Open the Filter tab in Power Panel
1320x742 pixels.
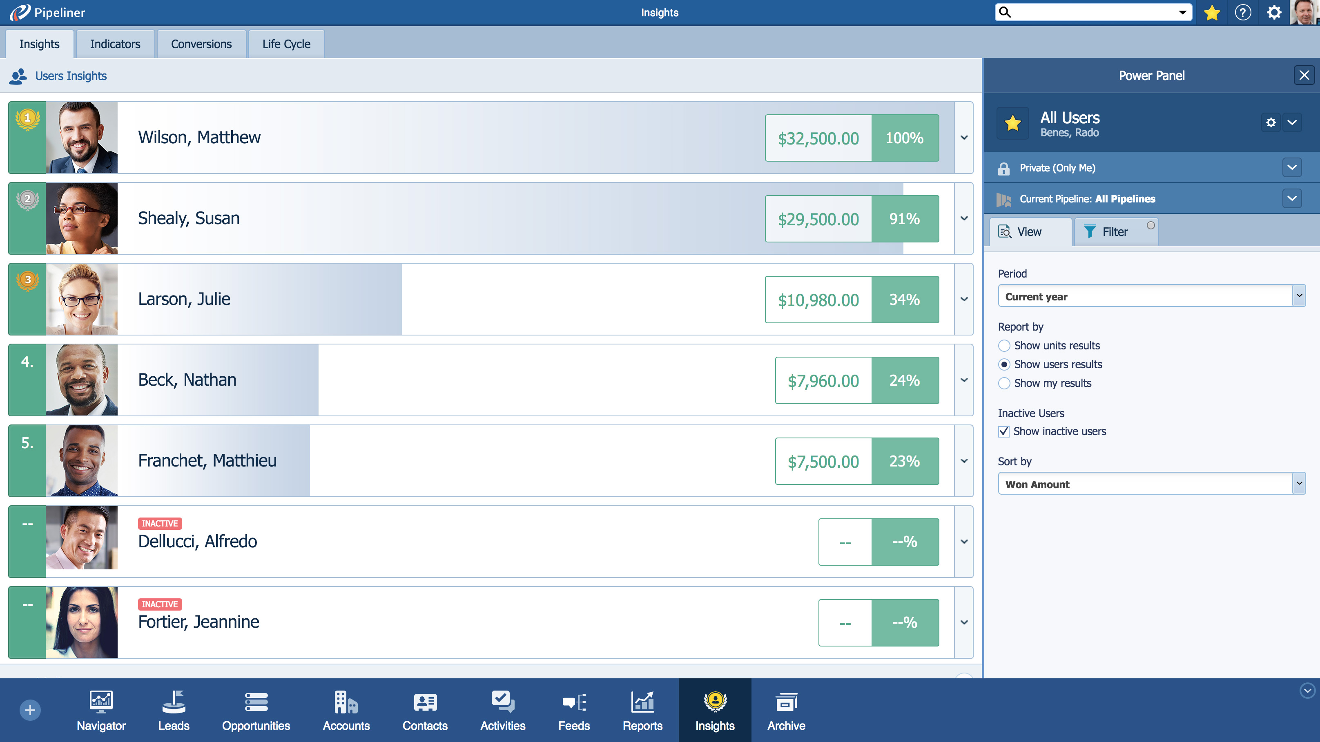pos(1115,231)
